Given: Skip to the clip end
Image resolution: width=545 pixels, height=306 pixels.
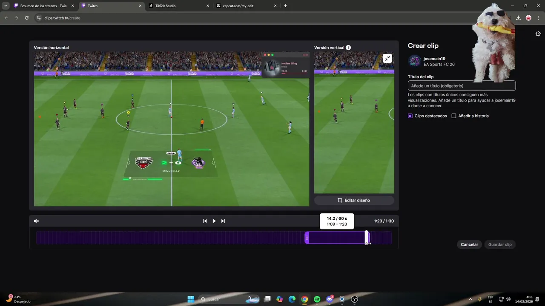Looking at the screenshot, I should (223, 221).
